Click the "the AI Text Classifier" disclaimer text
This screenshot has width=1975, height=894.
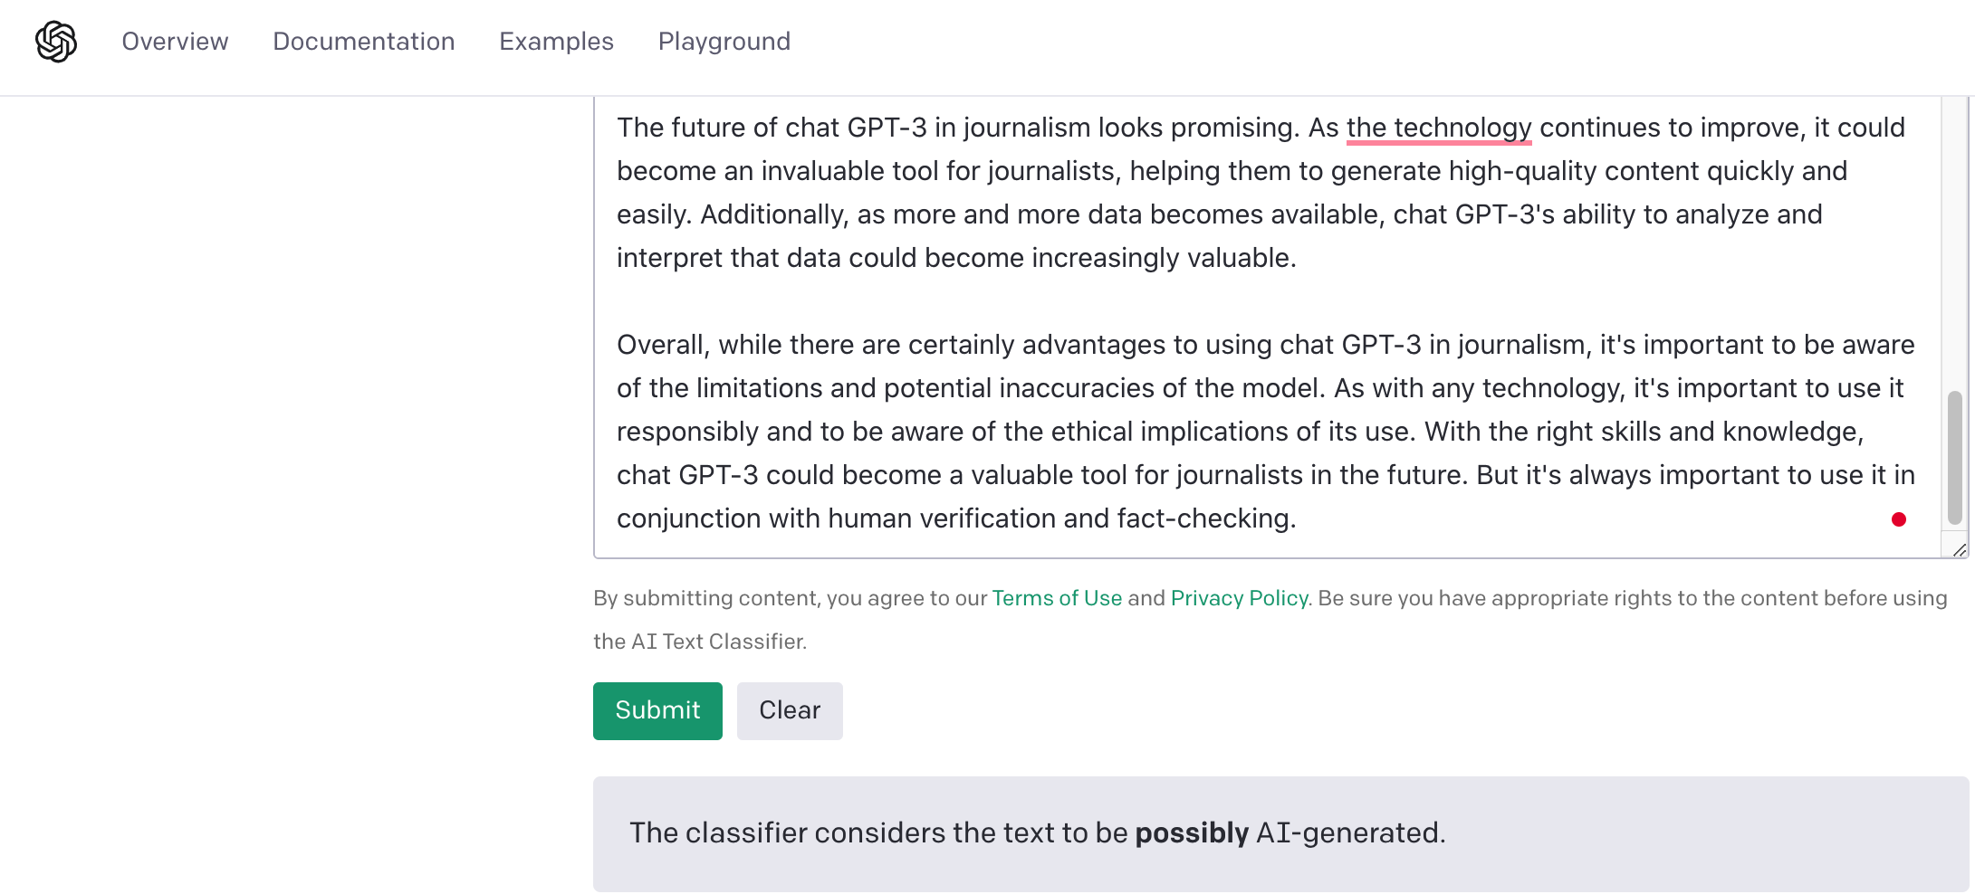coord(700,642)
